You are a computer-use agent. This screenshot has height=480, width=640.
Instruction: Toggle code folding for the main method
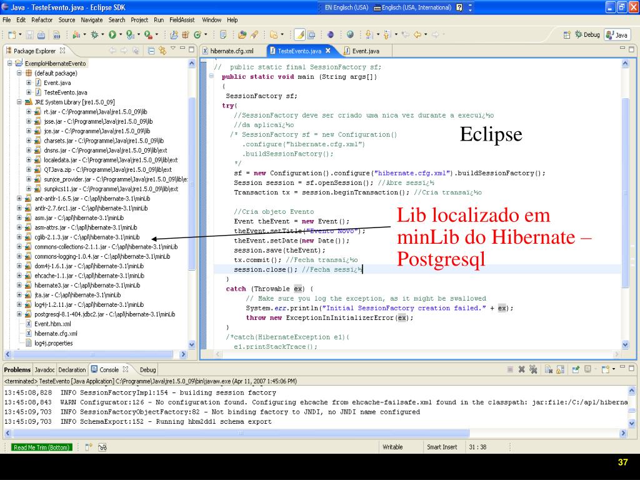(211, 76)
